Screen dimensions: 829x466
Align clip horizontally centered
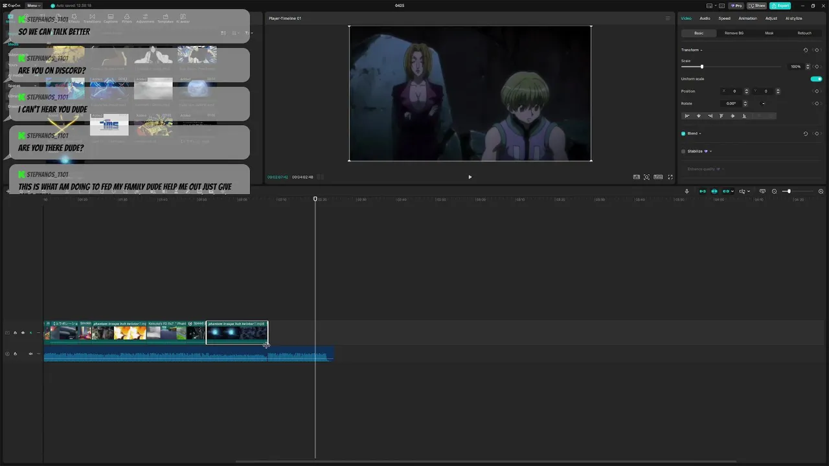coord(698,116)
